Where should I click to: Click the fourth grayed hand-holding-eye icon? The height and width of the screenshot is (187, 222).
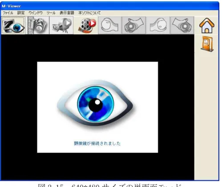tap(182, 25)
